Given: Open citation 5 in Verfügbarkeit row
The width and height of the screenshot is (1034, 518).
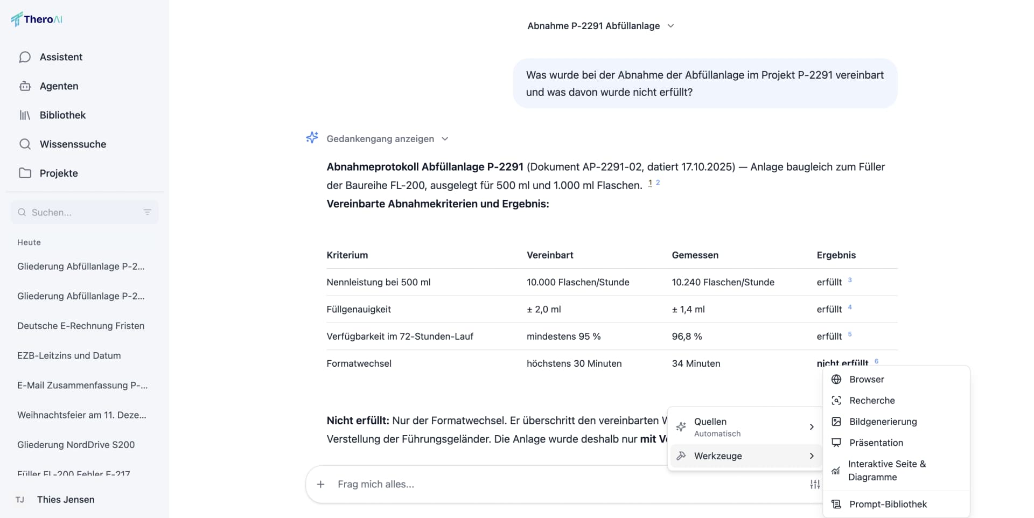Looking at the screenshot, I should (850, 334).
